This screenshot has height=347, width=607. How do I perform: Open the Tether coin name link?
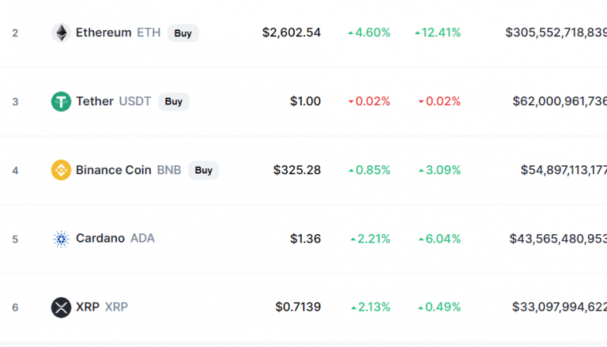pos(95,102)
